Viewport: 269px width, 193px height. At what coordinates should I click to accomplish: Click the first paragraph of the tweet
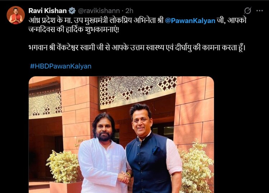137,25
